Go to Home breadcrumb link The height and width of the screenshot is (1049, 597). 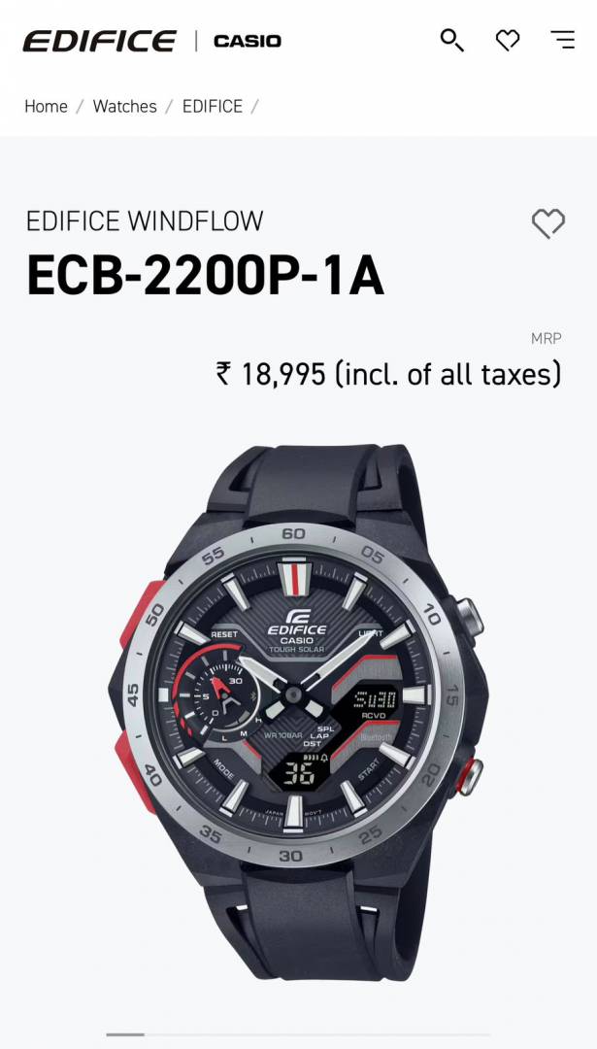coord(47,107)
